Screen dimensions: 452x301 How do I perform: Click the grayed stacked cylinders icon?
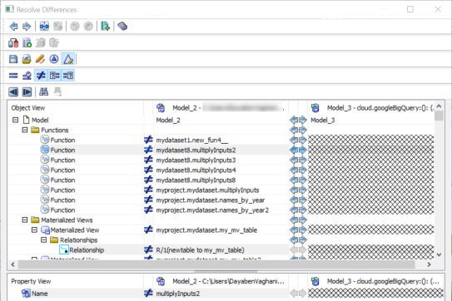(40, 43)
